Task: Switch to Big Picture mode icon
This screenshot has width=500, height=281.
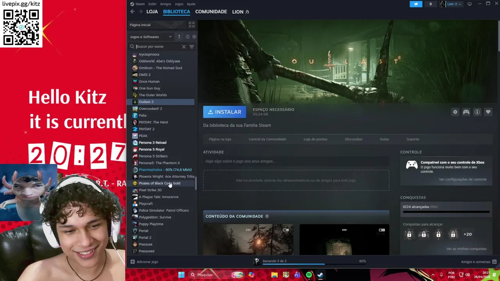Action: [x=470, y=4]
